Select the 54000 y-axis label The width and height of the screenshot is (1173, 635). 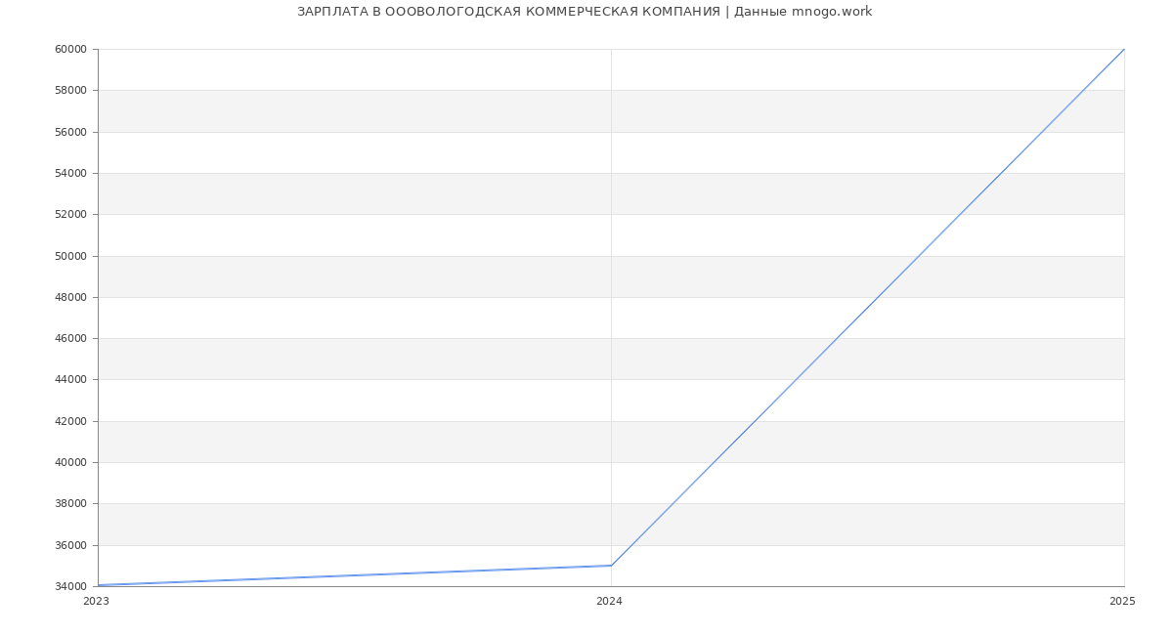pyautogui.click(x=70, y=173)
